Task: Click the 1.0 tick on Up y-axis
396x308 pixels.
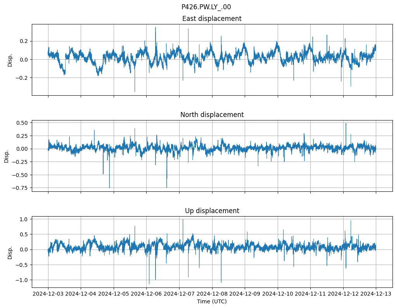Action: (x=25, y=219)
